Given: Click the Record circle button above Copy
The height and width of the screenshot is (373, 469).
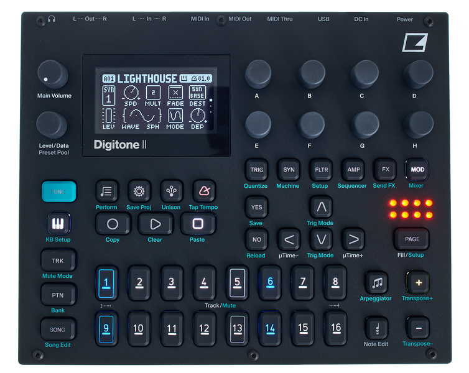Looking at the screenshot, I should tap(113, 224).
